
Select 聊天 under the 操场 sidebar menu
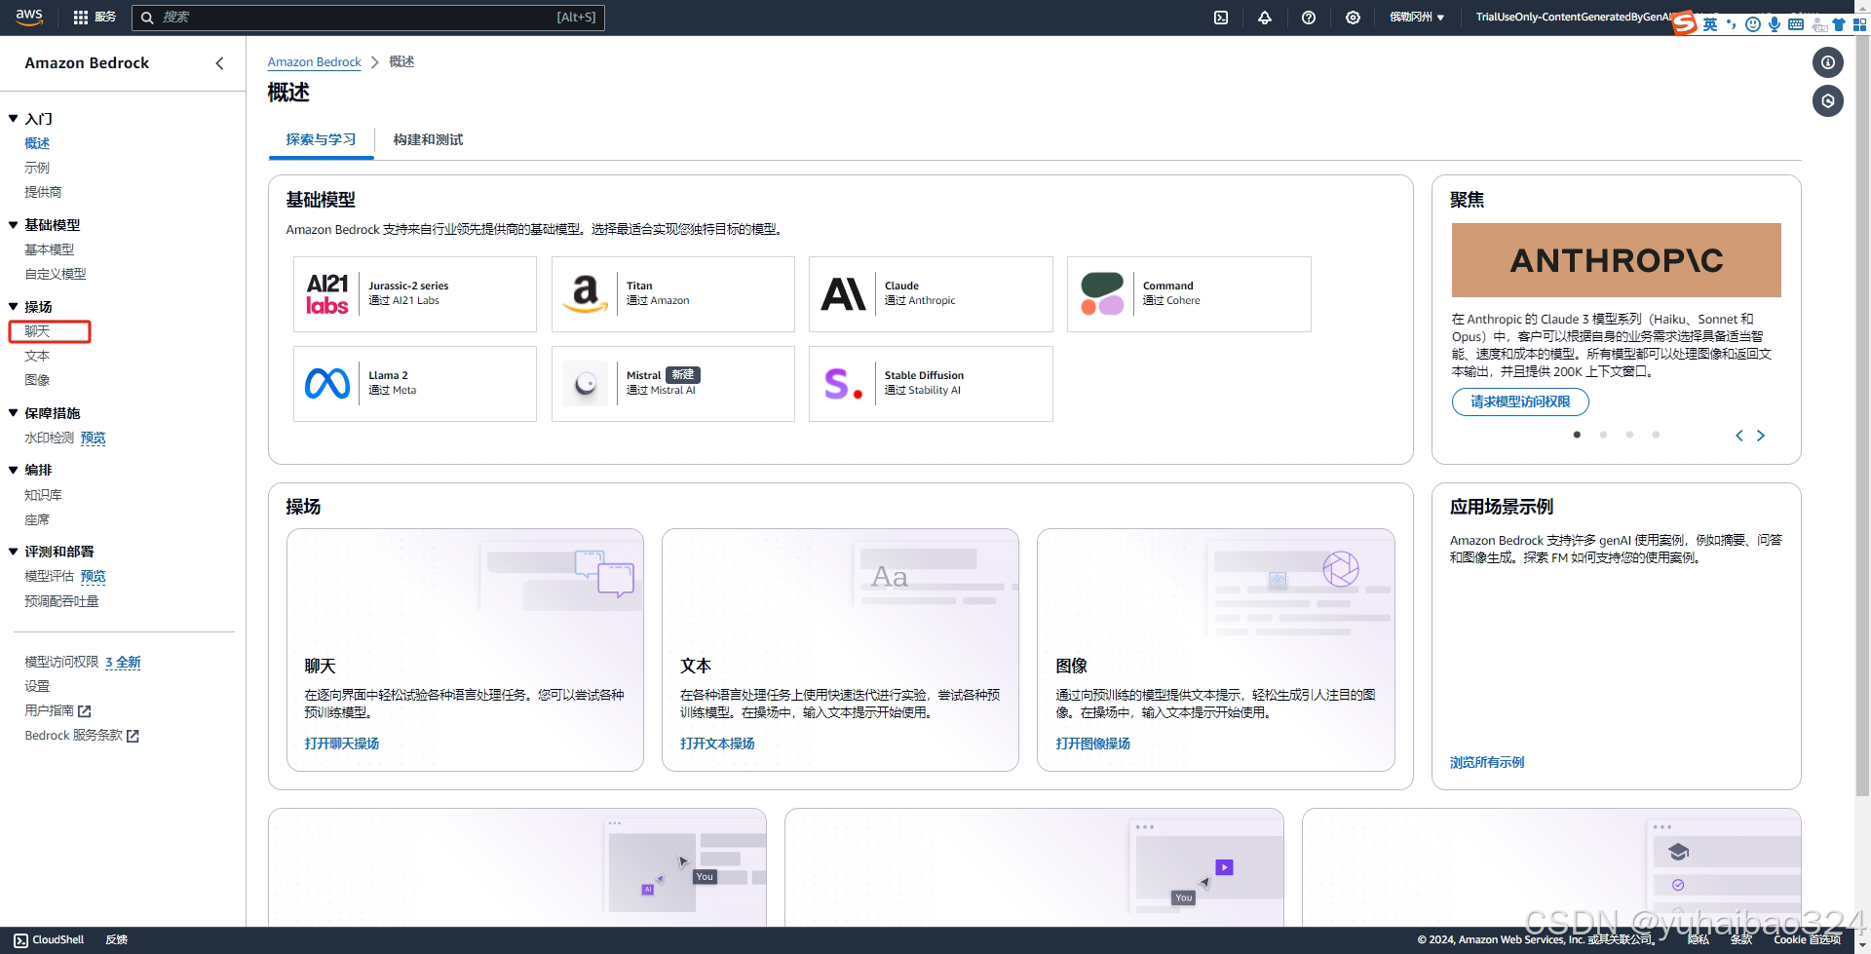click(x=38, y=331)
